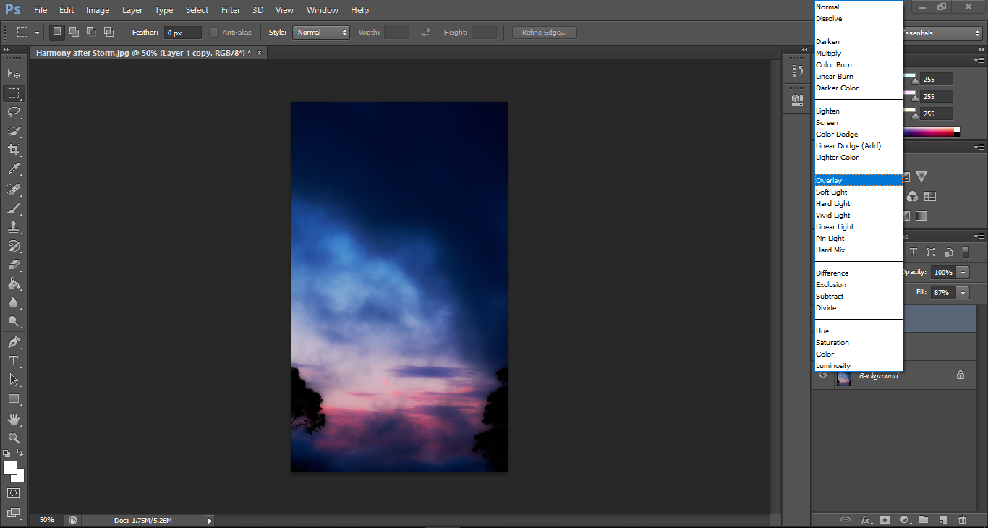
Task: Open the File menu
Action: coord(41,10)
